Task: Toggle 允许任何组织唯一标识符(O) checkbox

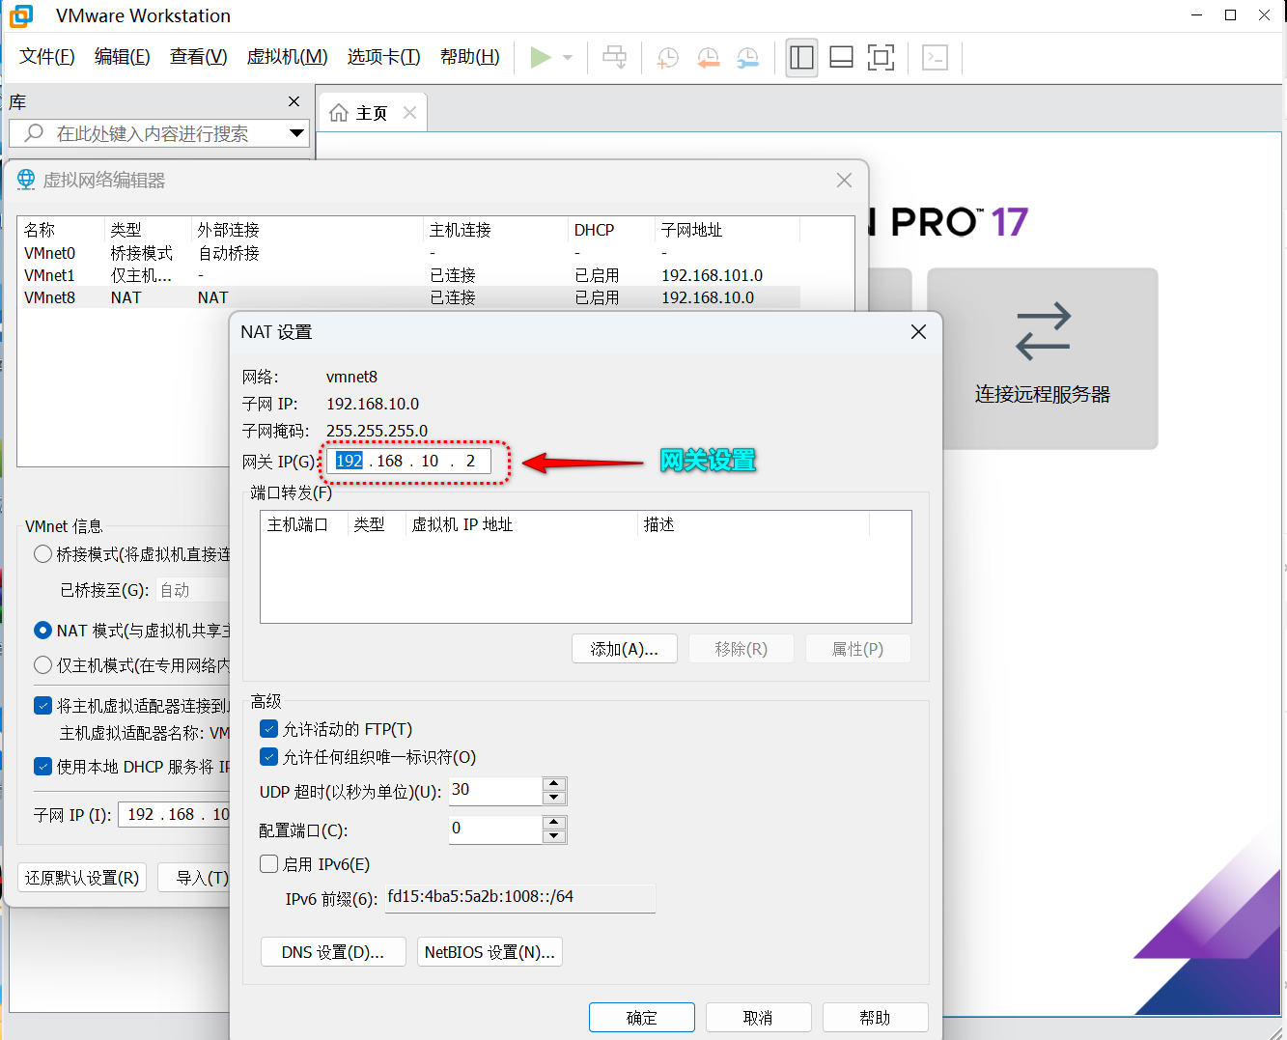Action: (269, 757)
